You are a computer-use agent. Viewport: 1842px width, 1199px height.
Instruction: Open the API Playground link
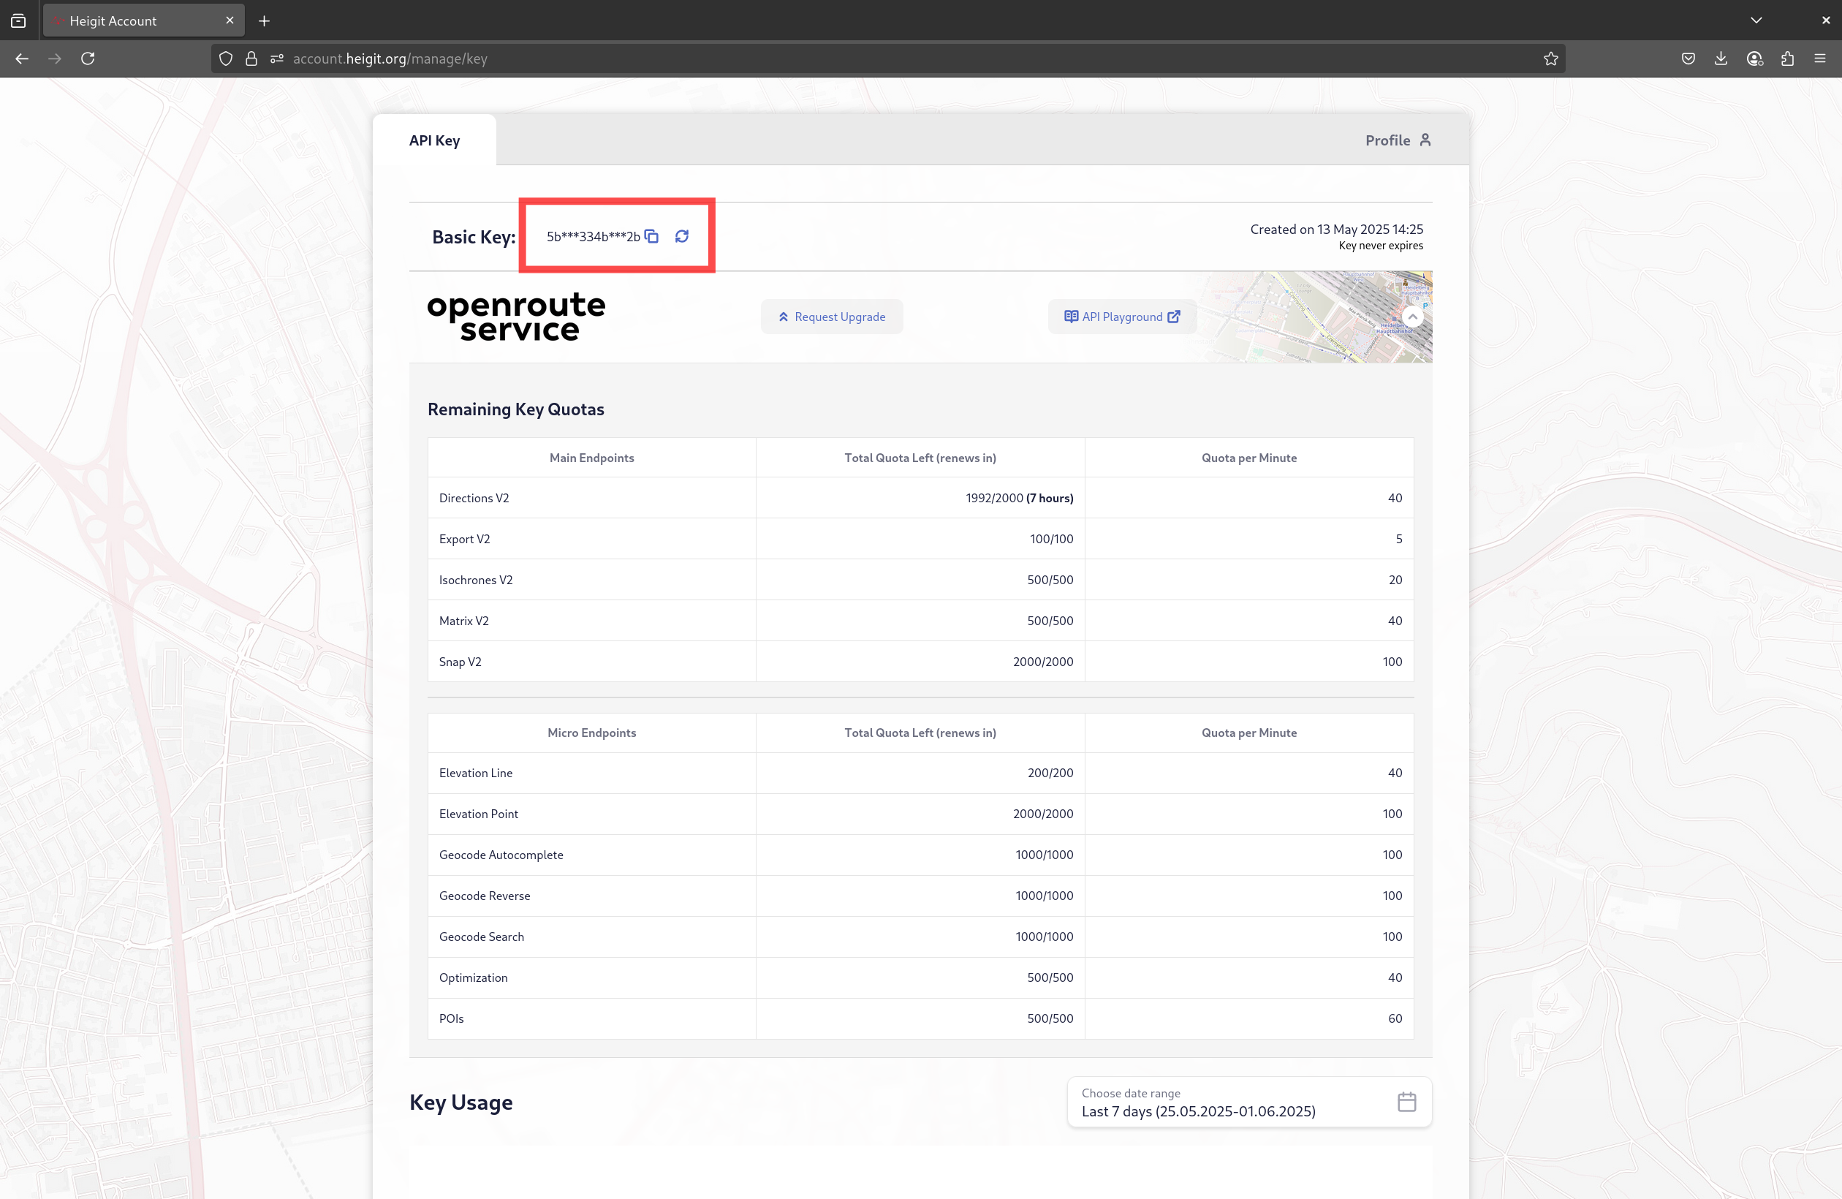[1121, 317]
